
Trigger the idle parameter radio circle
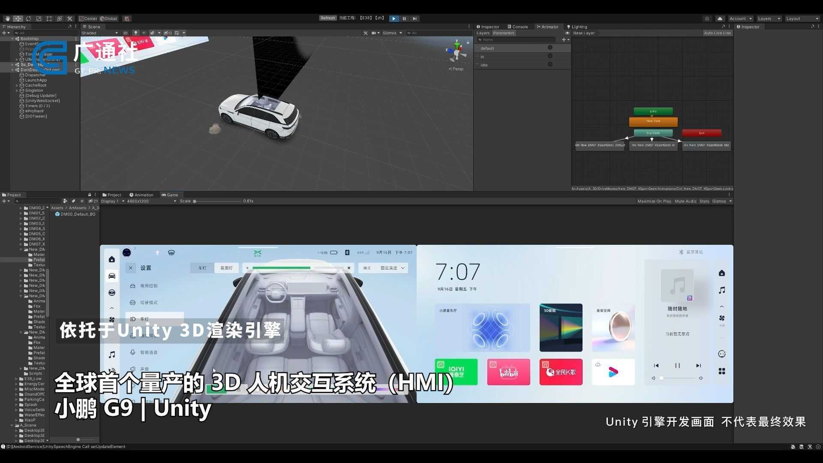point(550,65)
